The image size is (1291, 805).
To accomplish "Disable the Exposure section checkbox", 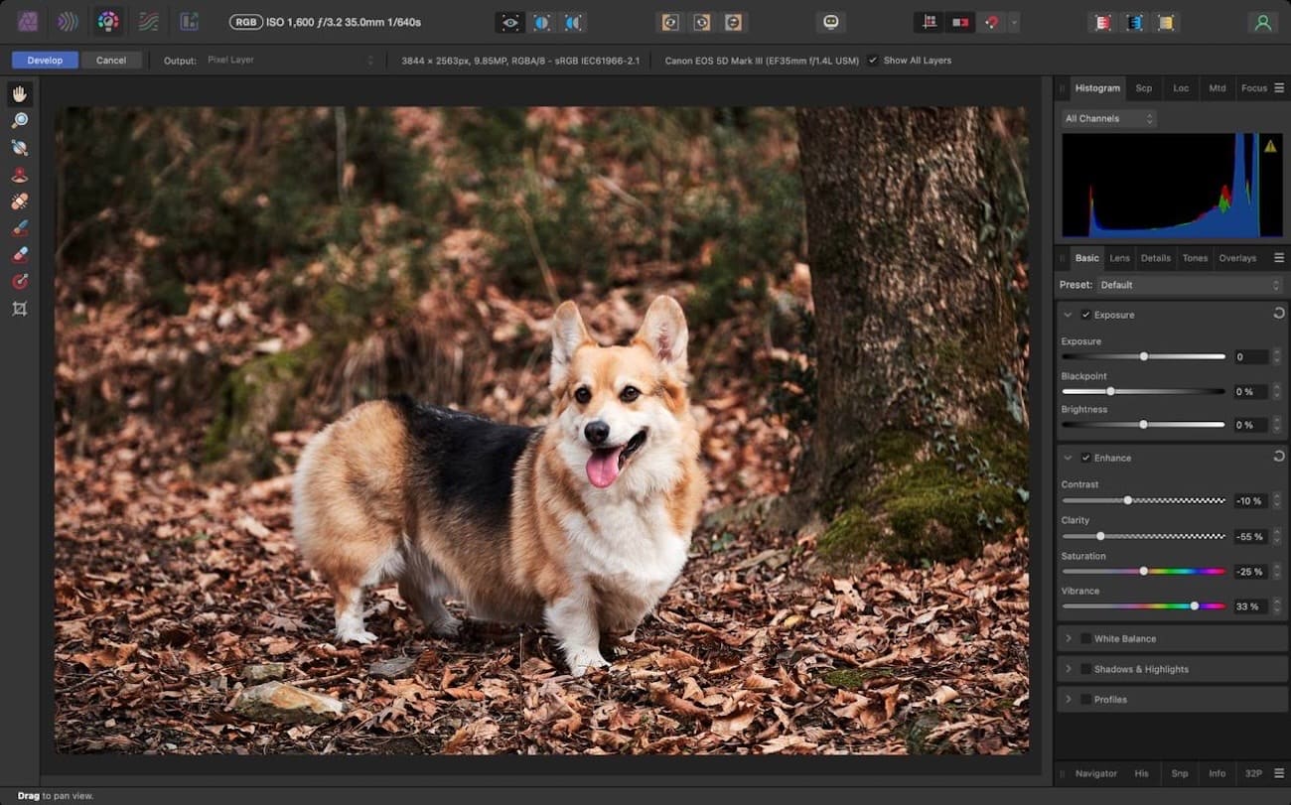I will (1085, 315).
